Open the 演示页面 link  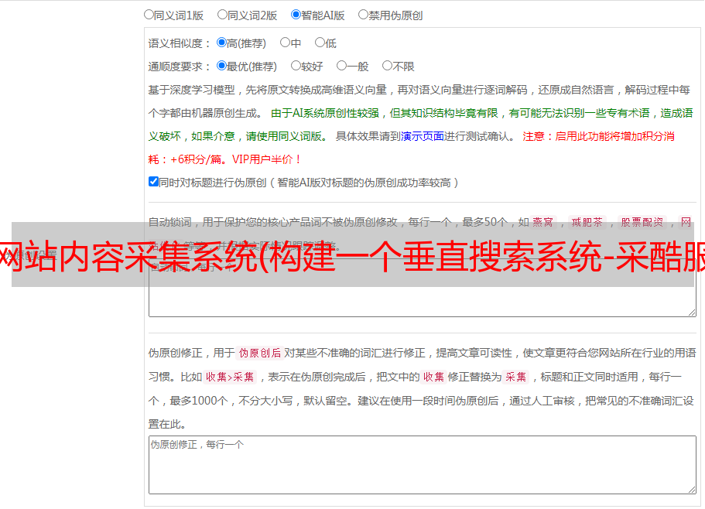click(423, 136)
